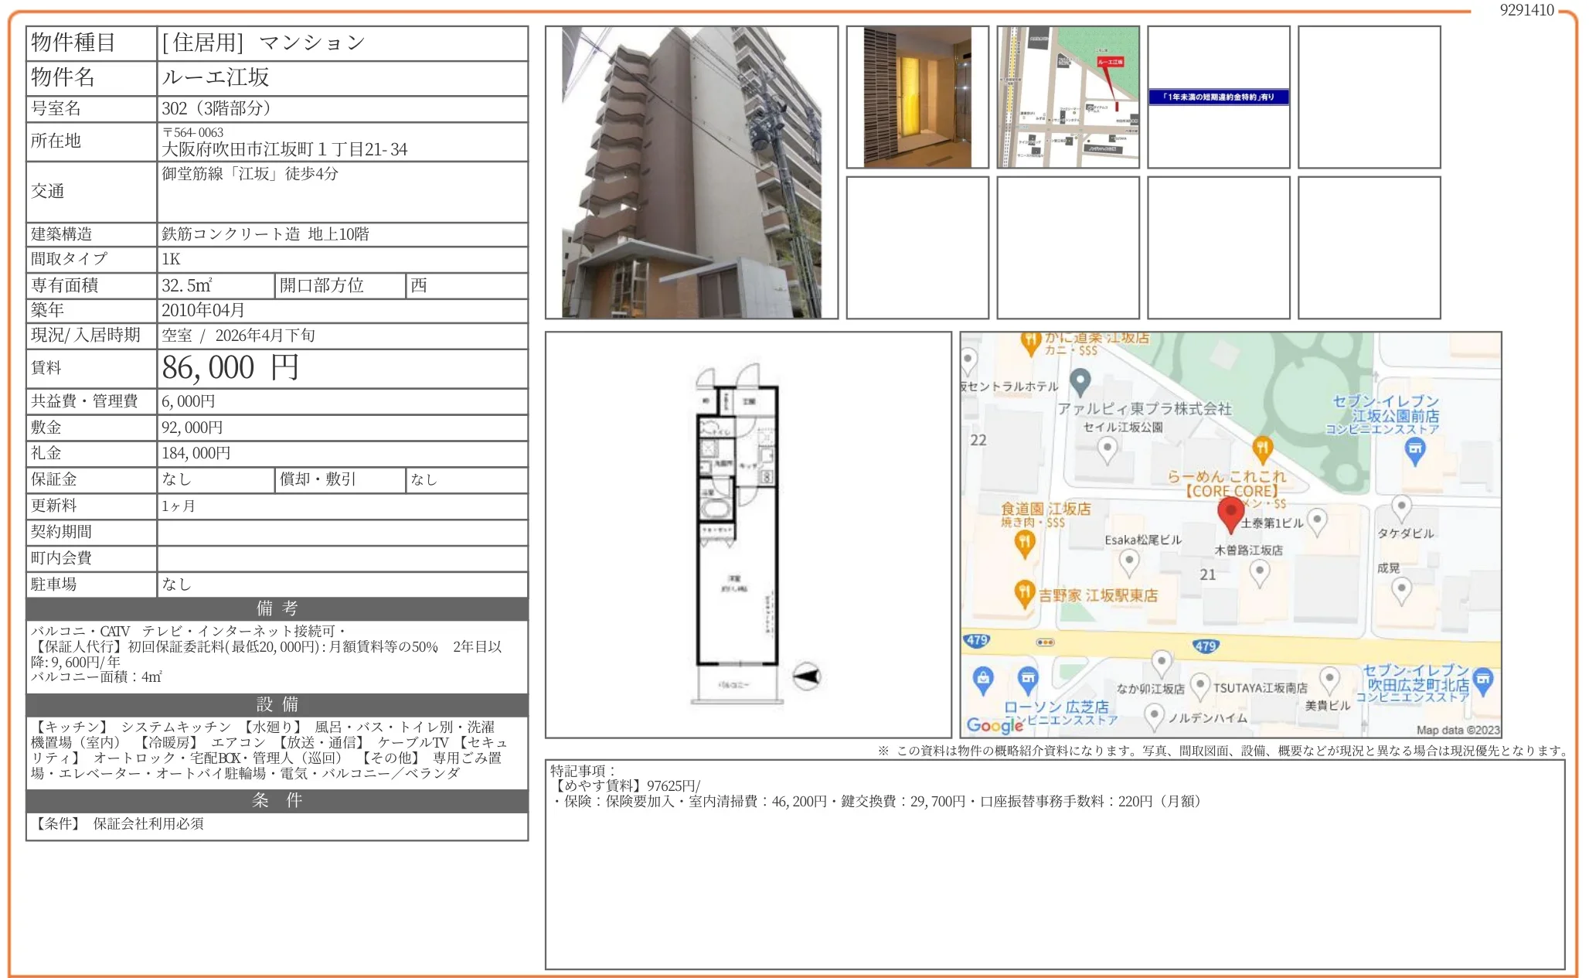Viewport: 1589px width, 978px height.
Task: Click the TSUTAYA江坂南店 gray map pin
Action: tap(1199, 685)
